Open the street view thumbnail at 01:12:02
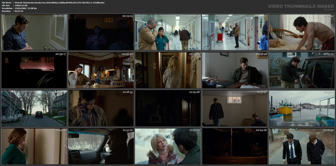336x166 pixels. click(34, 108)
